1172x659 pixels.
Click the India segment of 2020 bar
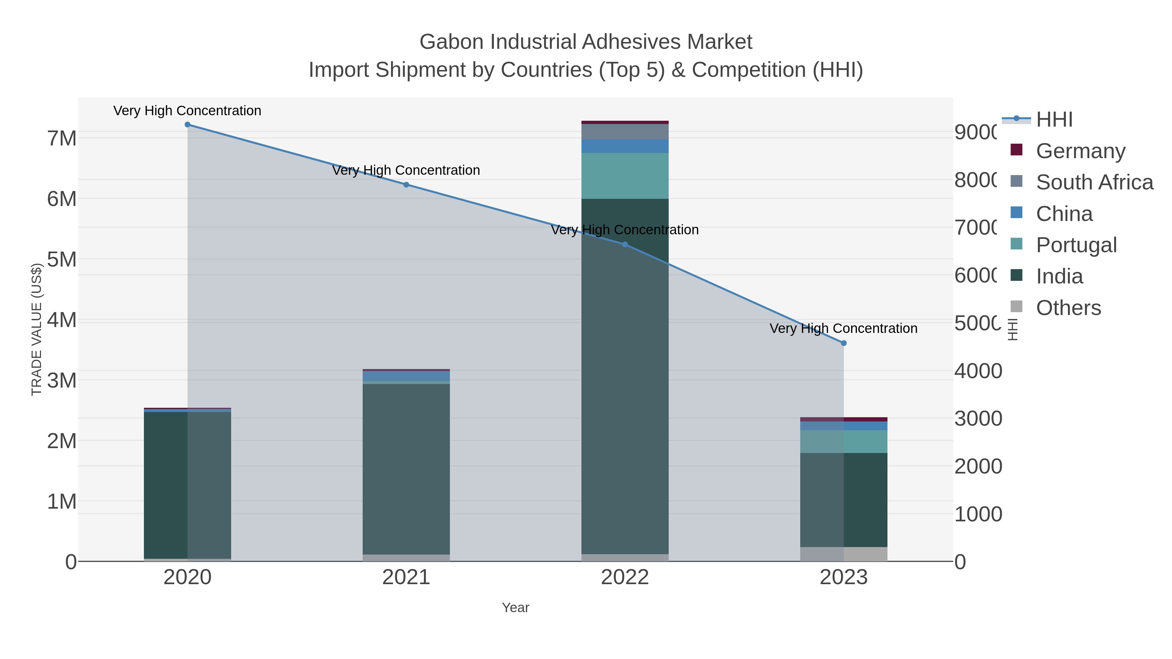pos(188,485)
